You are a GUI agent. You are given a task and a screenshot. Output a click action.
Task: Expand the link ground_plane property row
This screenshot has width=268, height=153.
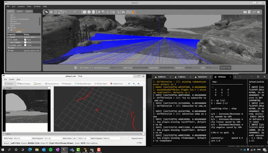[x=8, y=50]
